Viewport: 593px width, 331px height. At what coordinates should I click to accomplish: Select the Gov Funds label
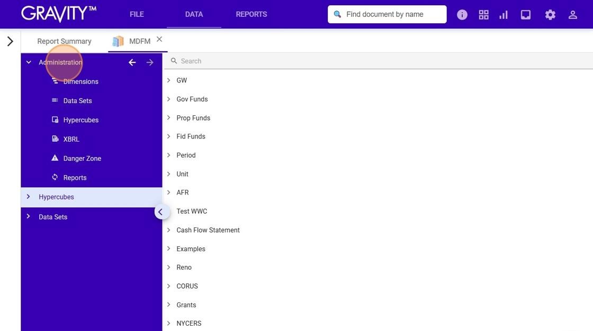click(192, 99)
